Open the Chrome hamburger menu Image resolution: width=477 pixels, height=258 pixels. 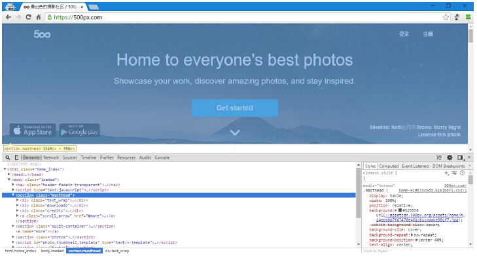[468, 17]
